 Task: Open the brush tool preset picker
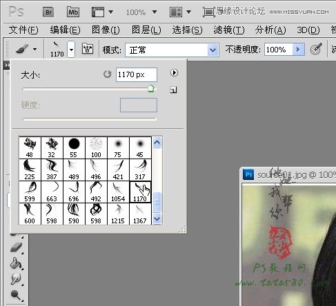22,49
